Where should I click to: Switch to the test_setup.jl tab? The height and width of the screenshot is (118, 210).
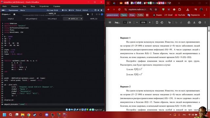tap(52, 19)
